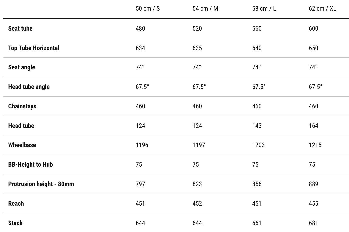
Task: Select the Top Tube Horizontal row label
Action: pos(34,48)
